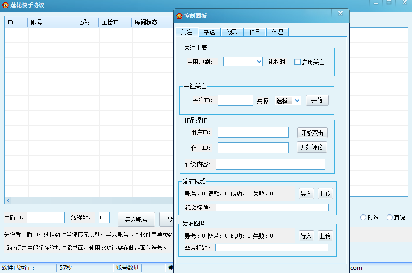Select the 代理 tab
412x273 pixels.
click(277, 32)
